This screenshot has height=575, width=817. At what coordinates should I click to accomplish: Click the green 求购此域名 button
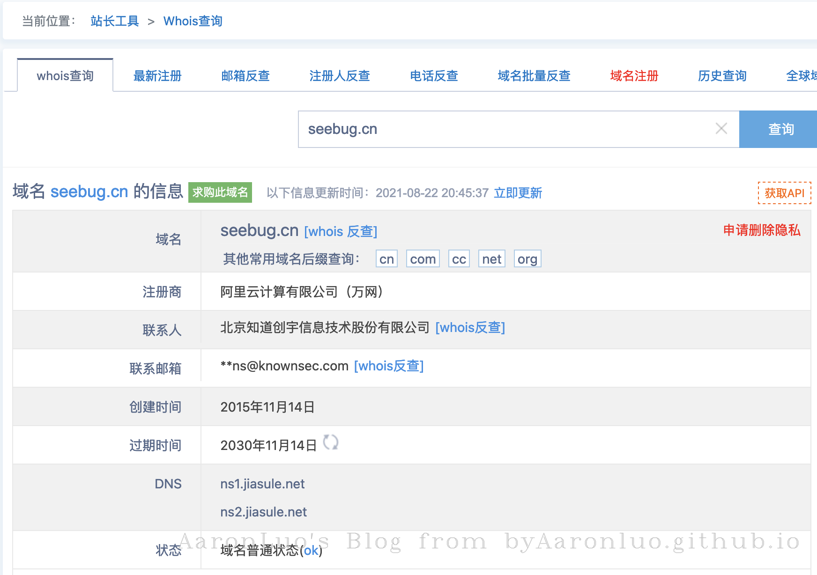[220, 192]
